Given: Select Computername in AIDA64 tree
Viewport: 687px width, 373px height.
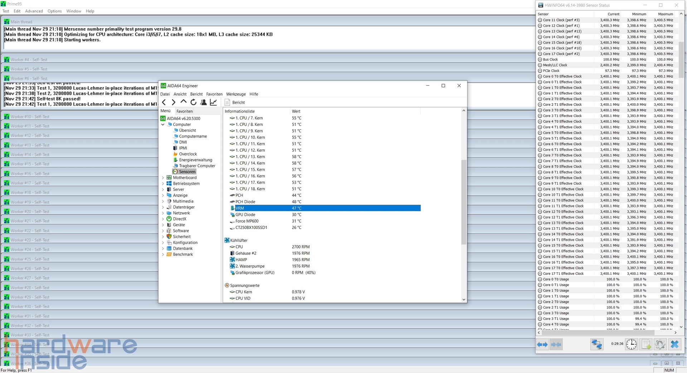Looking at the screenshot, I should click(x=193, y=136).
